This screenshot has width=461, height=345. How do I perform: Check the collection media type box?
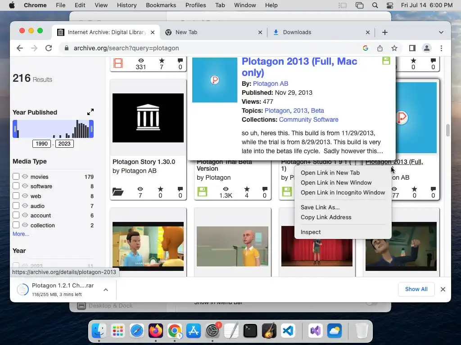[16, 225]
